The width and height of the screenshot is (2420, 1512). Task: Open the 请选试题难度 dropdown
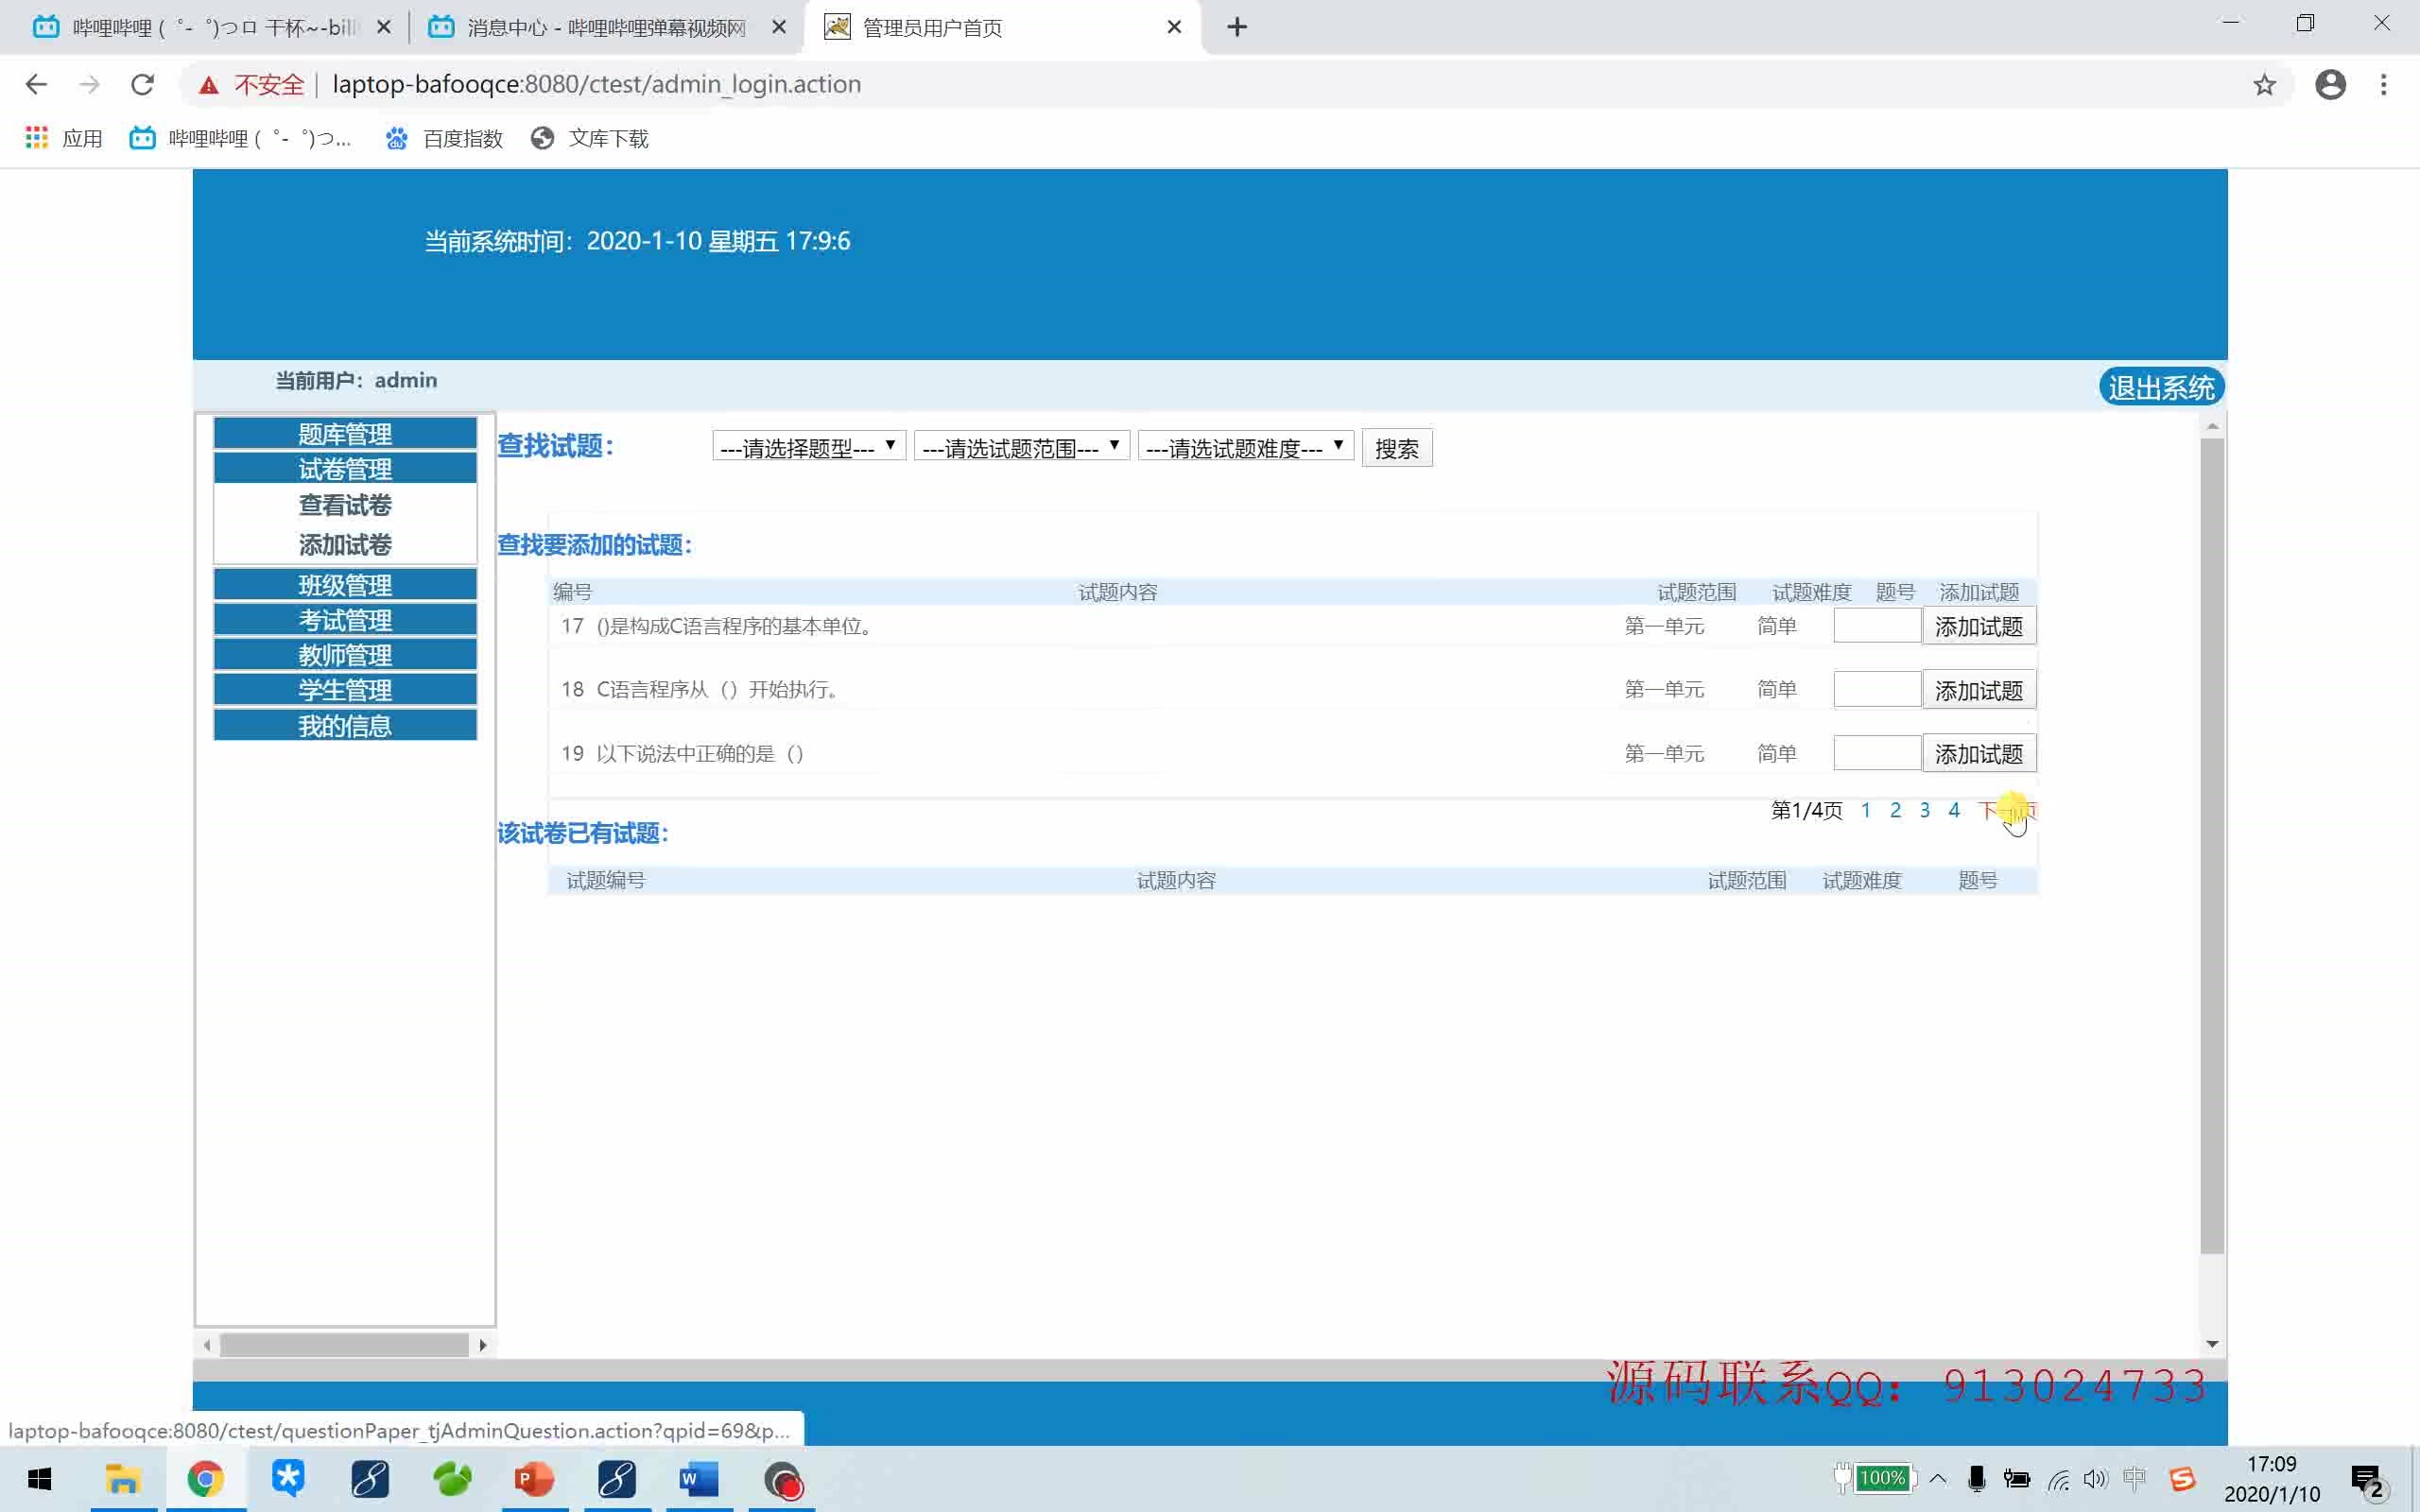(x=1245, y=447)
